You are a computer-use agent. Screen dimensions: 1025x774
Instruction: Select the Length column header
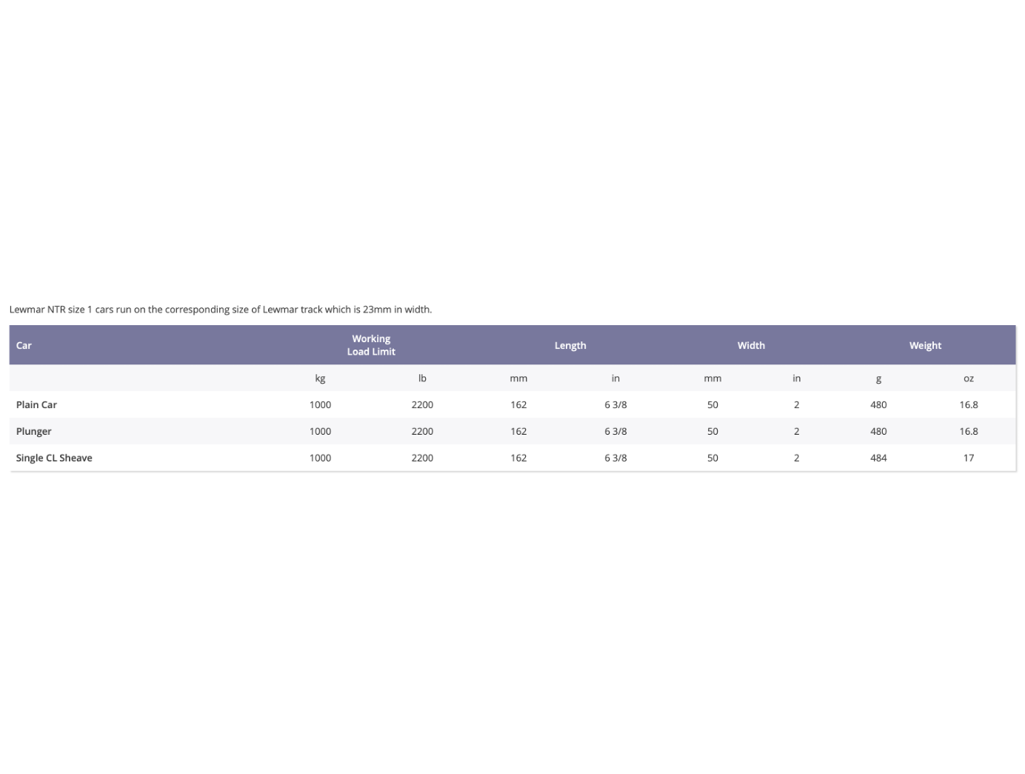570,345
